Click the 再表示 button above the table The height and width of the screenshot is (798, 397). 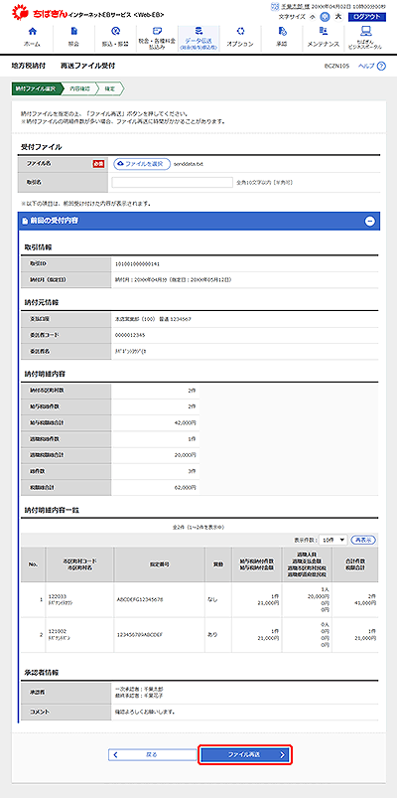[x=364, y=539]
